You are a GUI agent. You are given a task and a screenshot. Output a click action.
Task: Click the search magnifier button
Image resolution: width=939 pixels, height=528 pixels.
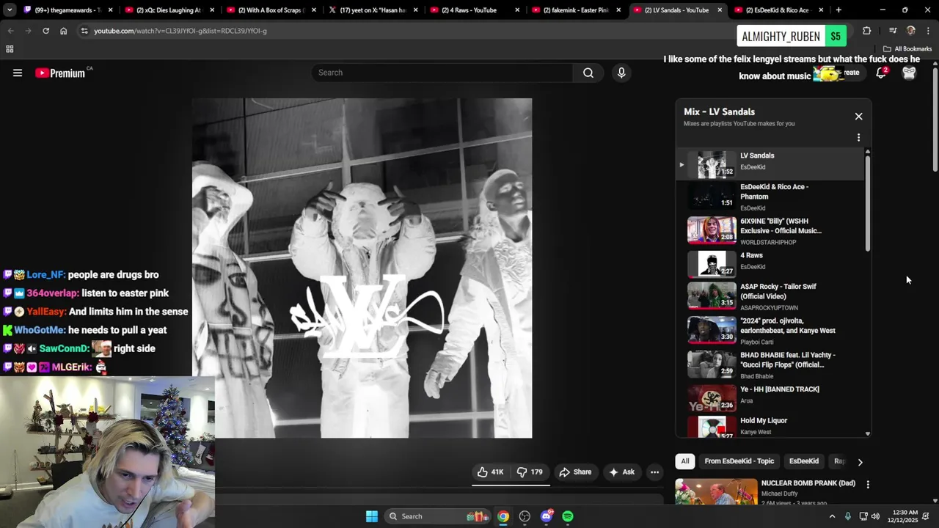[588, 73]
